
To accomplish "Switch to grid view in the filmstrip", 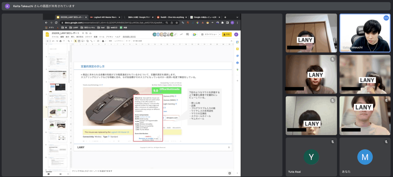I will pos(61,173).
